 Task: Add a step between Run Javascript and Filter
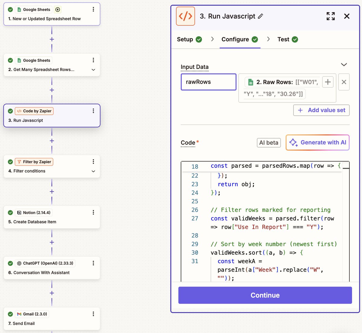pos(52,141)
